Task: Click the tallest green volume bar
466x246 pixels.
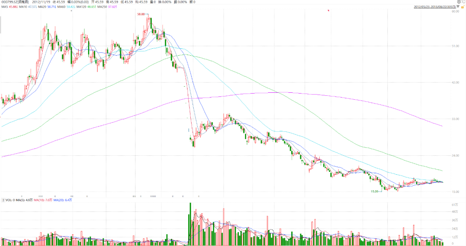Action: pyautogui.click(x=190, y=224)
